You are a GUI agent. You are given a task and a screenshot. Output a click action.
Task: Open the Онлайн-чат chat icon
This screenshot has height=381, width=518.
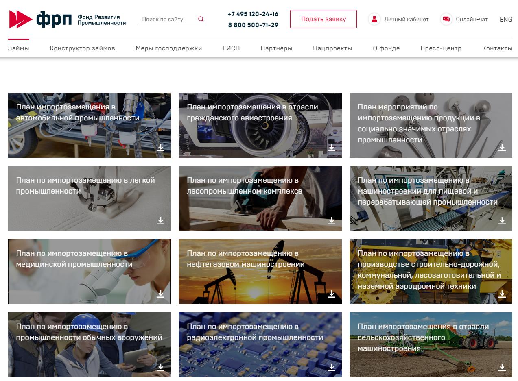point(446,19)
